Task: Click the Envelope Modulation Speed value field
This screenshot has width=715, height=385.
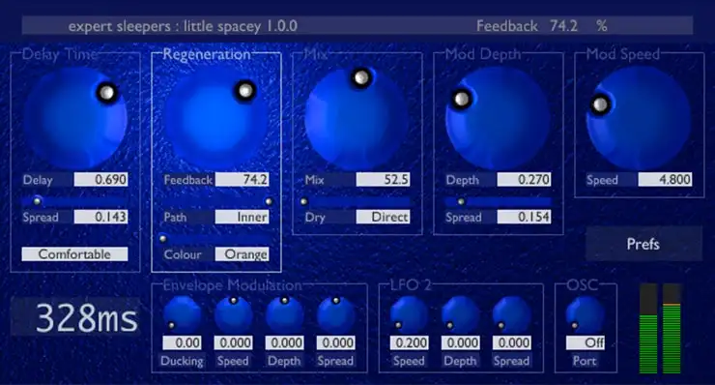Action: [x=233, y=342]
